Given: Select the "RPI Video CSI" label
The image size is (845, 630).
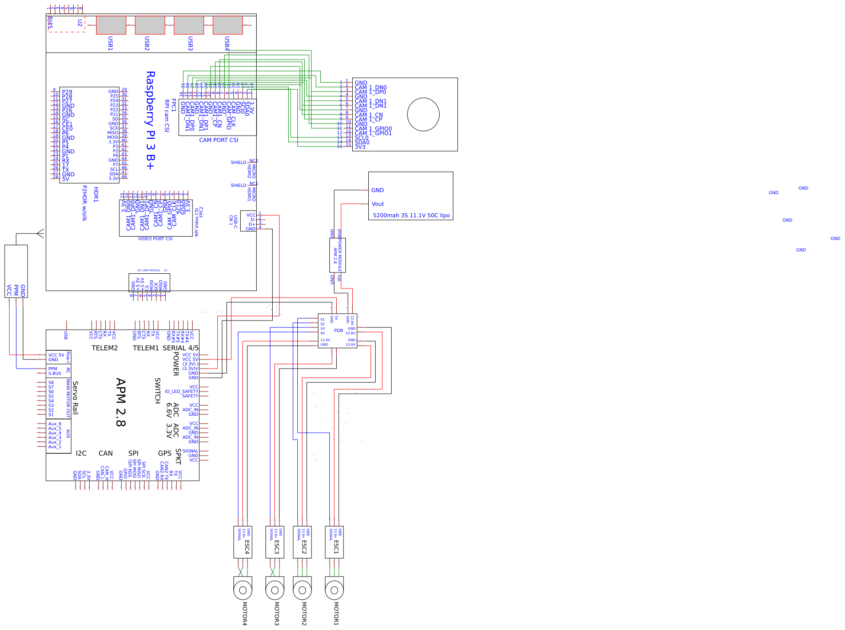Looking at the screenshot, I should (197, 222).
